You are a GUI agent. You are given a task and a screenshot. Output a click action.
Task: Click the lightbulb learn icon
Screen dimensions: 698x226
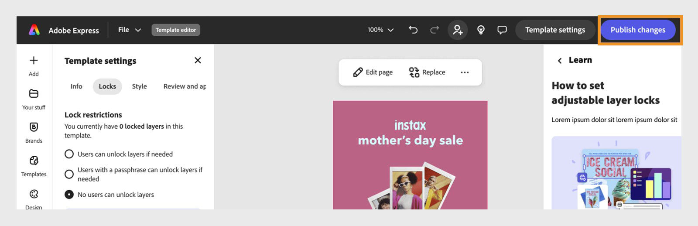click(481, 30)
